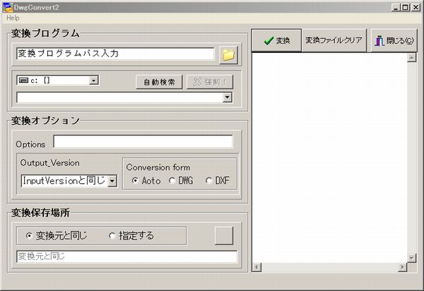Screen dimensions: 424x291
Task: Select the 変換元と同じ save location option
Action: tap(29, 235)
